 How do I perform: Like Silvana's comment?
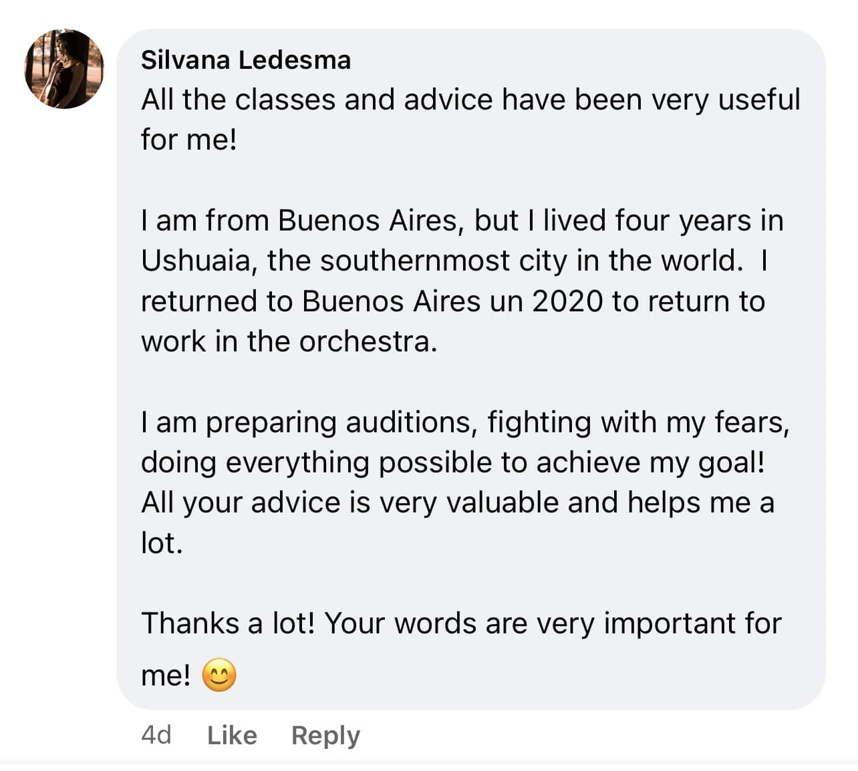pyautogui.click(x=232, y=735)
